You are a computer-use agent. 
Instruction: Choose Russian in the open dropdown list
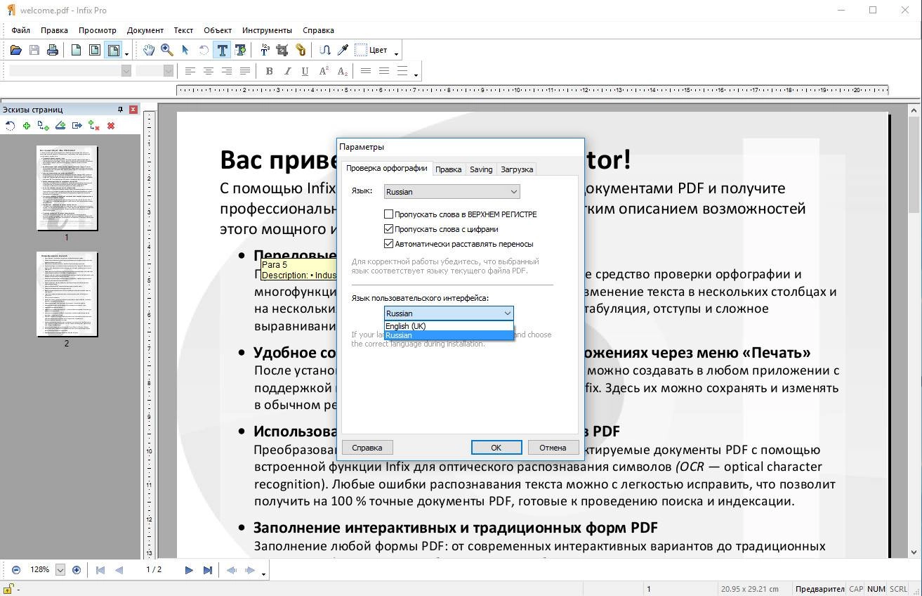pyautogui.click(x=449, y=335)
